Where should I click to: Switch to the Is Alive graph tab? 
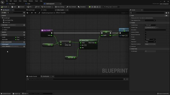[44, 10]
